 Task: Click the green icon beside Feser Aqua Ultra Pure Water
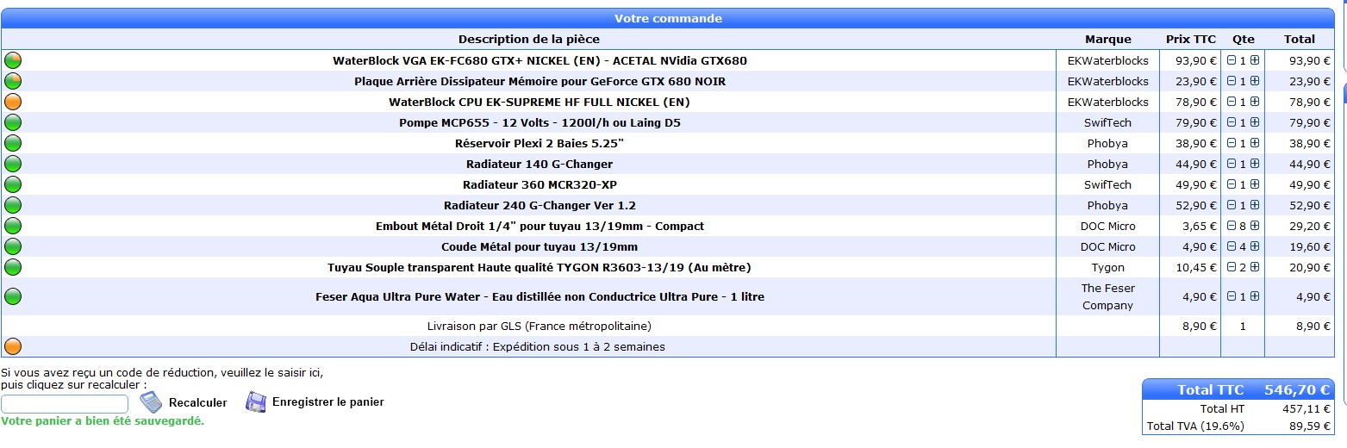click(x=13, y=296)
